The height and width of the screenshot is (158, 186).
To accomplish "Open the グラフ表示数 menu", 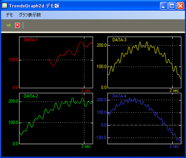I will point(30,15).
